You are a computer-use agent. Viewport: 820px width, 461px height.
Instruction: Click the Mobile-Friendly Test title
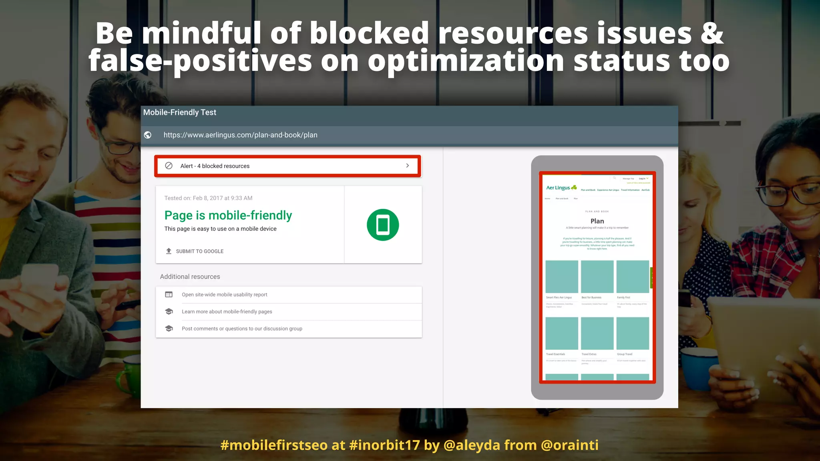(180, 112)
